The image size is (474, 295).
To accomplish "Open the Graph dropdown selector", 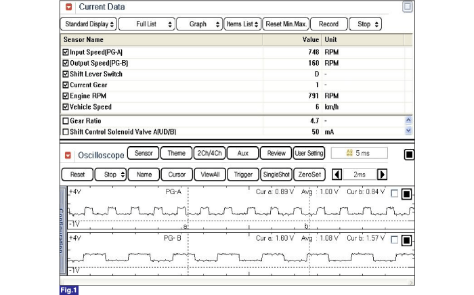I will (199, 24).
